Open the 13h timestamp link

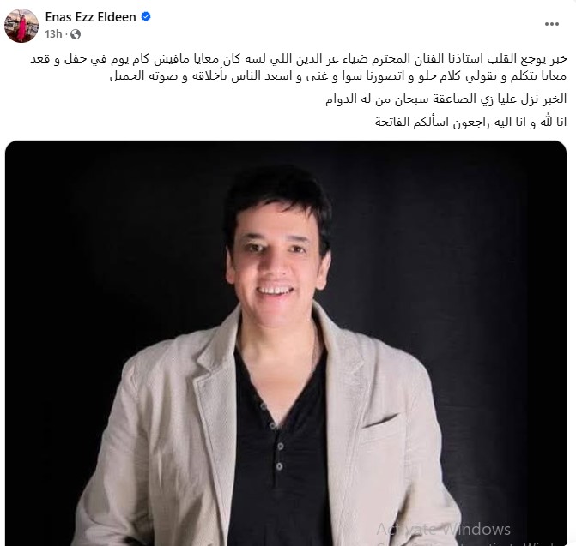coord(53,34)
